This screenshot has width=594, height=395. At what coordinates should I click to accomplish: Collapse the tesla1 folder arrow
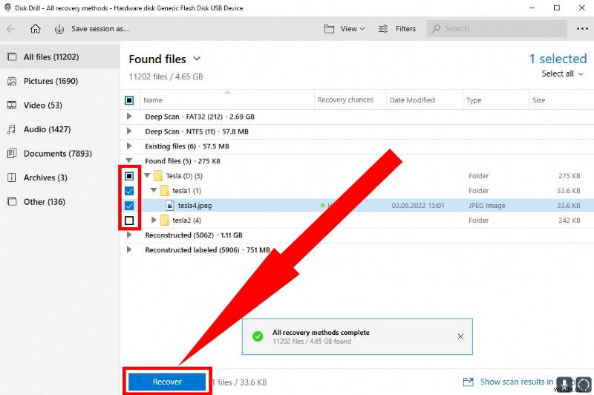154,191
